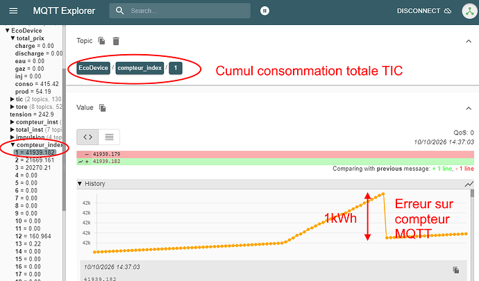This screenshot has width=479, height=281.
Task: Click added diff line 41939.182
Action: point(275,162)
